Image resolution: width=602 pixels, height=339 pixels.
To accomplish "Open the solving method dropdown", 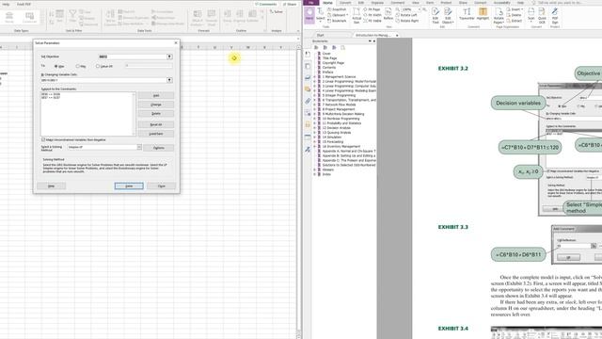I will click(x=139, y=147).
